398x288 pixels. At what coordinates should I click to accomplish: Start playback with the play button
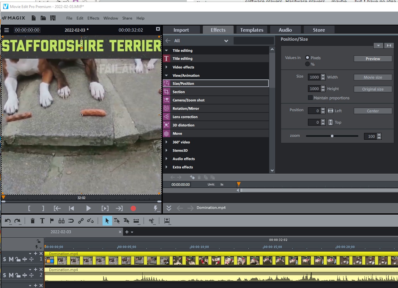coord(88,209)
